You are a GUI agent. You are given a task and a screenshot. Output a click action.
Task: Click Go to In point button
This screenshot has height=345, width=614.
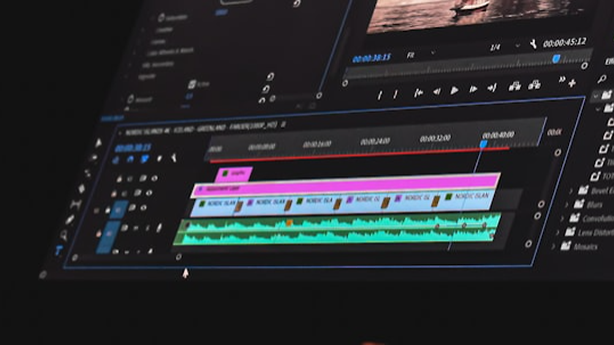click(x=418, y=93)
